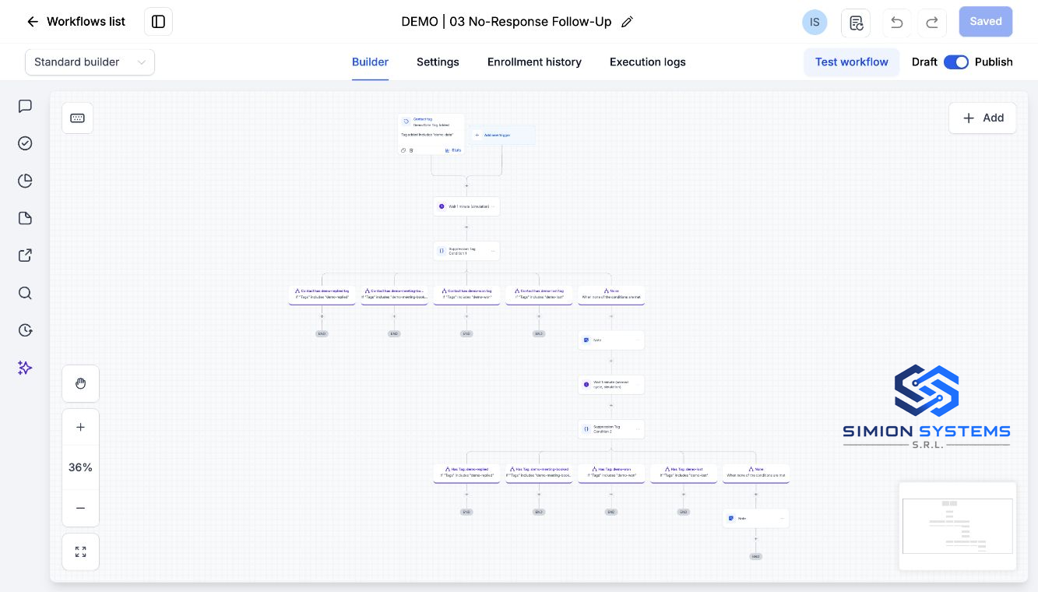Go back to Workflows list
Screen dimensions: 1038x592
[x=76, y=22]
